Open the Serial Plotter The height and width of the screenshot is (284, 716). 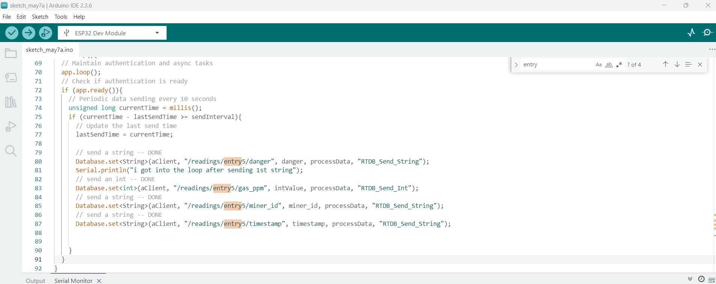click(x=691, y=33)
